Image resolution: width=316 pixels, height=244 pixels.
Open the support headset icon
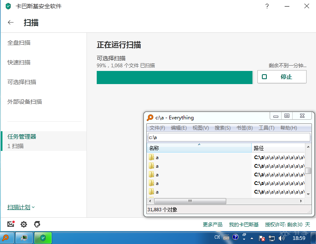pos(37,224)
